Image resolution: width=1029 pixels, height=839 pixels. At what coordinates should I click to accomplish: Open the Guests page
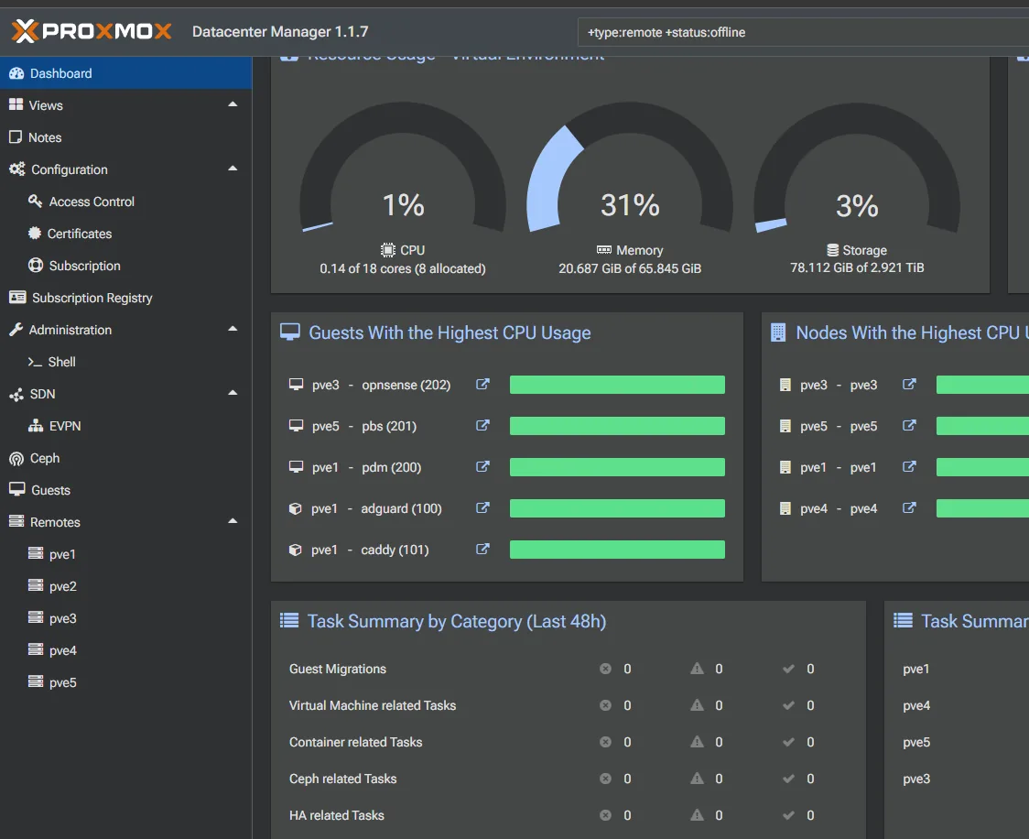(126, 490)
